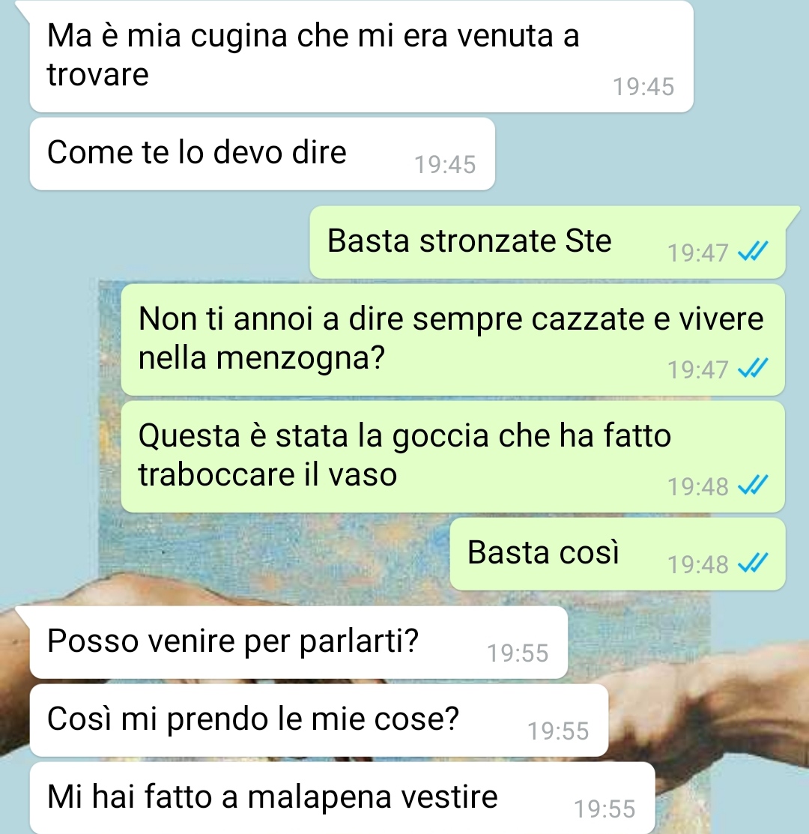Select the 'Basta così' sent message
The image size is (809, 834).
(x=618, y=554)
